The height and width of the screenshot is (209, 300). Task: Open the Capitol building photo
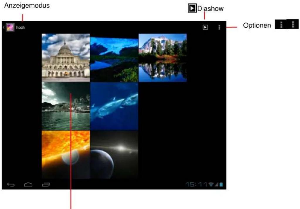pyautogui.click(x=66, y=58)
